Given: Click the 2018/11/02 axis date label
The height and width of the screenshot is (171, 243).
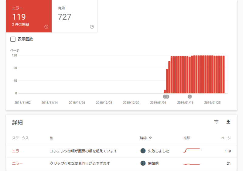Looking at the screenshot, I should (x=22, y=103).
